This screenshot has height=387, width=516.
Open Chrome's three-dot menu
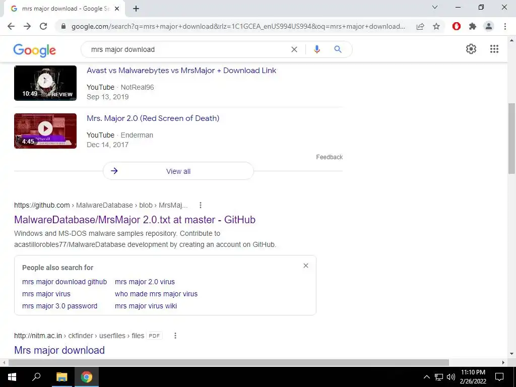coord(505,26)
